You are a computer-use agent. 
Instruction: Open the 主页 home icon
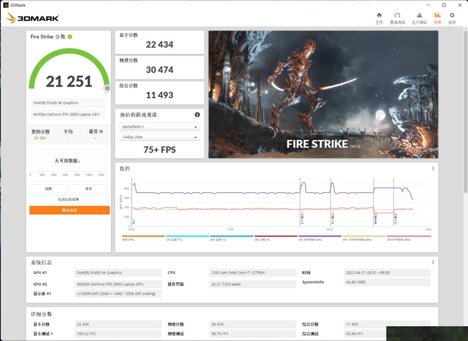[379, 15]
